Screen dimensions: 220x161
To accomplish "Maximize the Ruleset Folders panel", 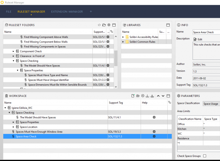I will point(114,25).
